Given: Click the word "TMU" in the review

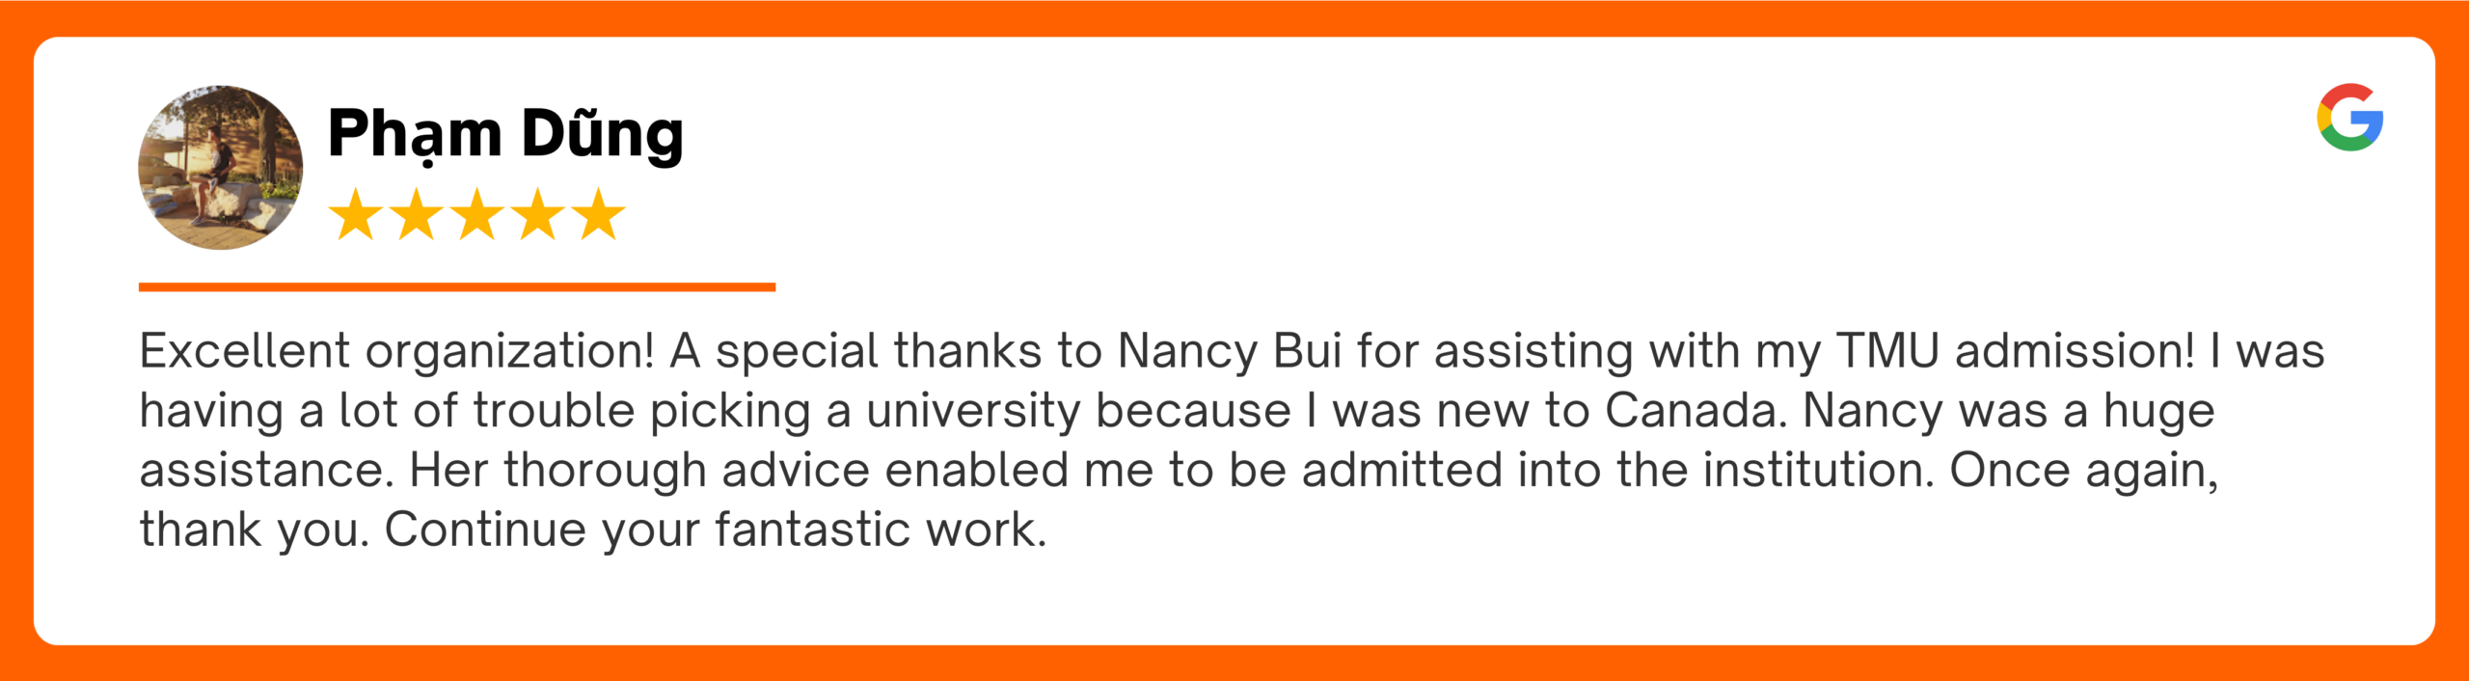Looking at the screenshot, I should click(x=1888, y=350).
